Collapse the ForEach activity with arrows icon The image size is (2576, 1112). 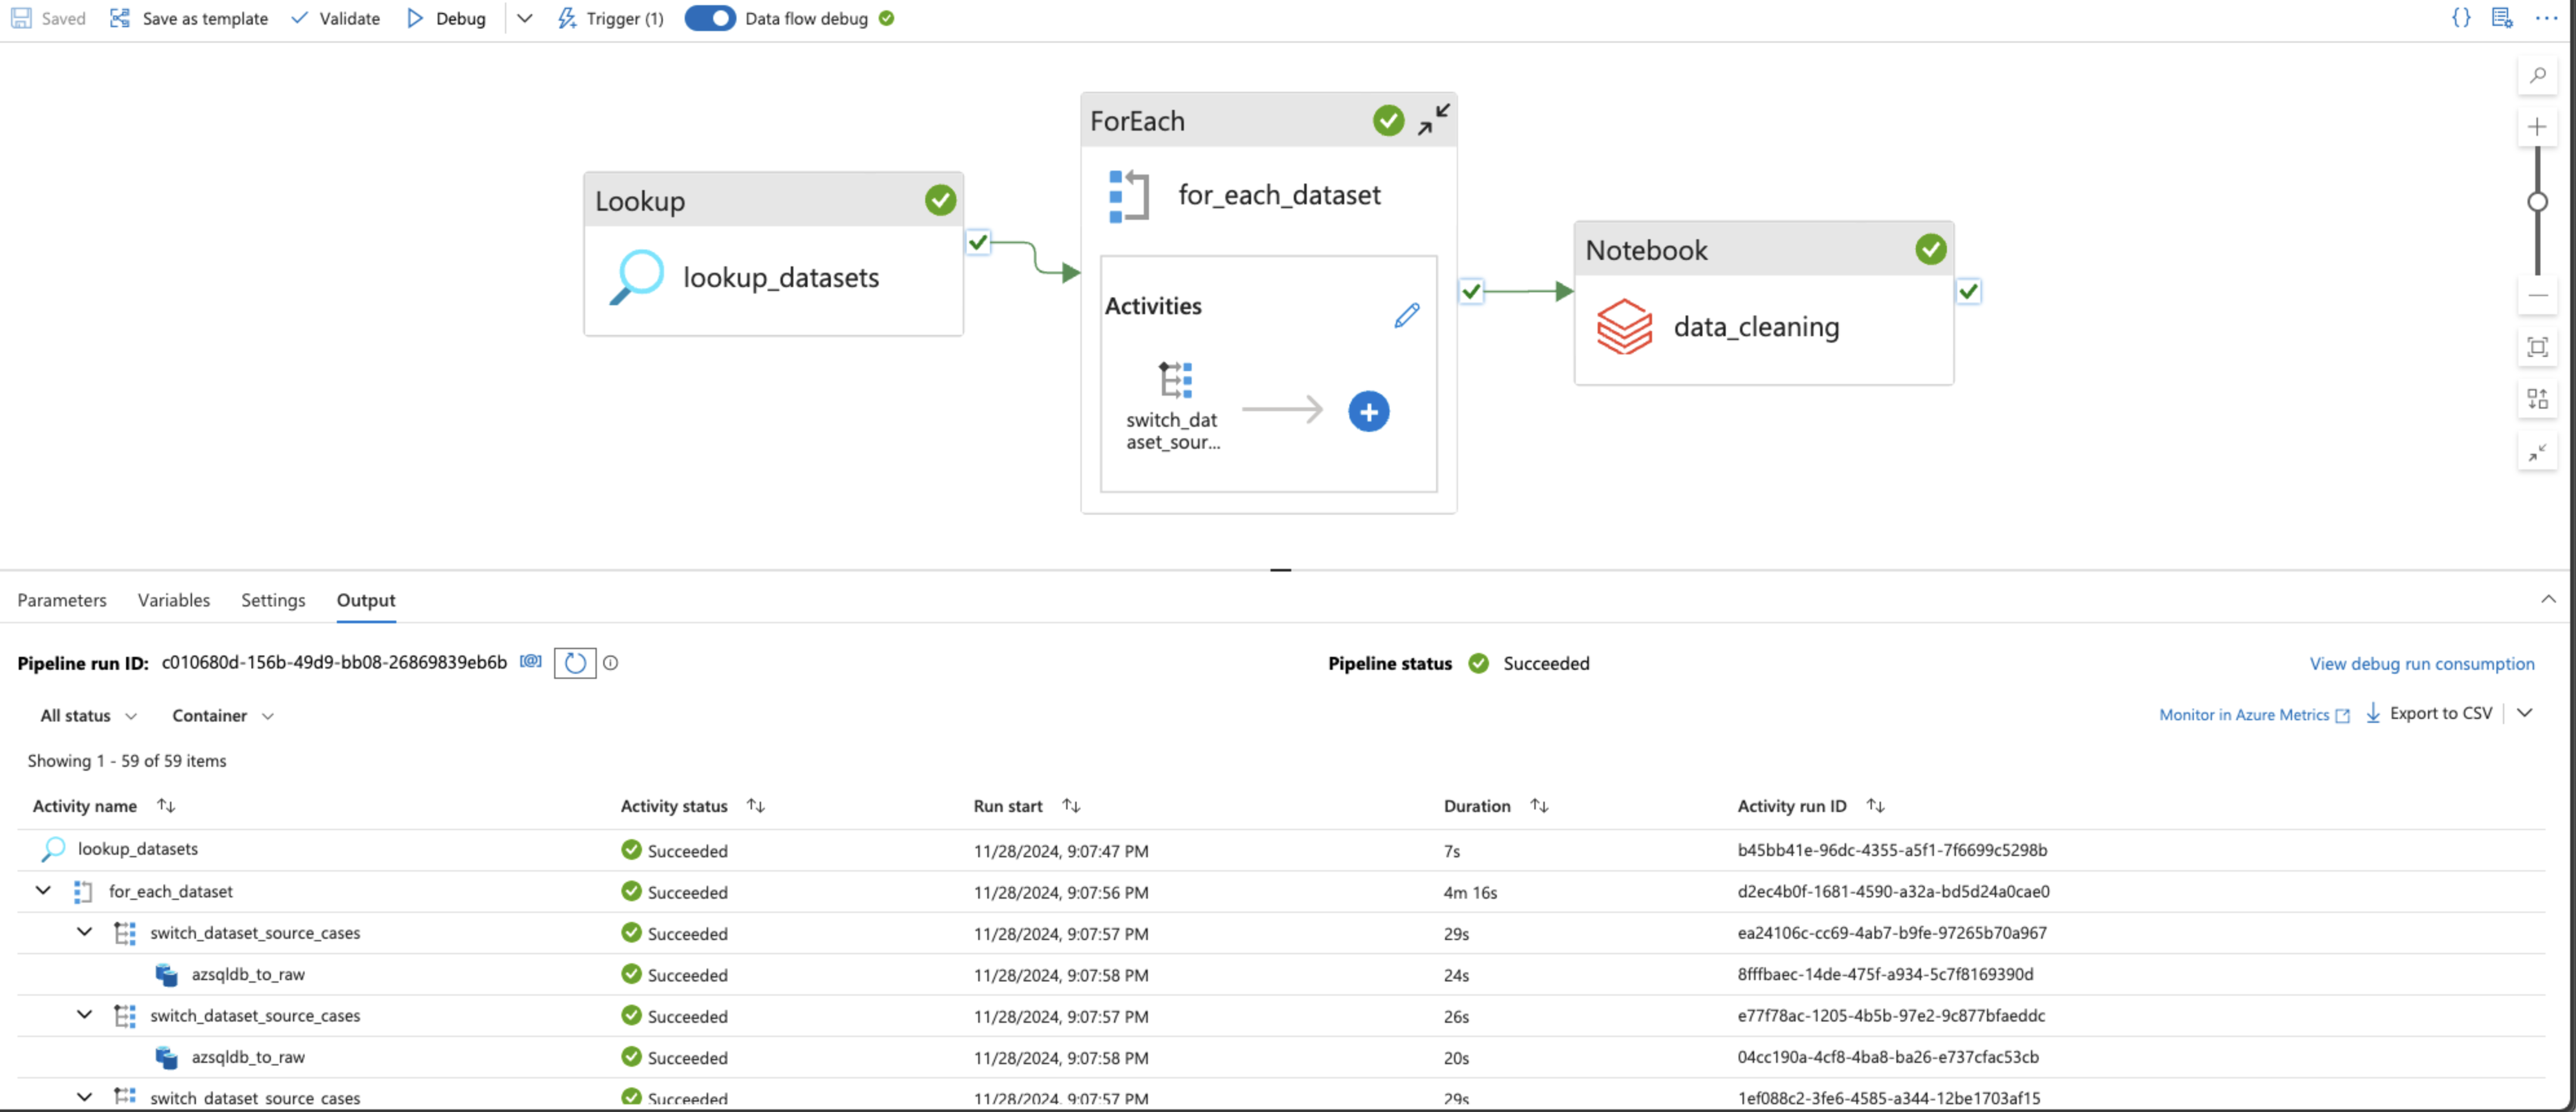point(1433,120)
